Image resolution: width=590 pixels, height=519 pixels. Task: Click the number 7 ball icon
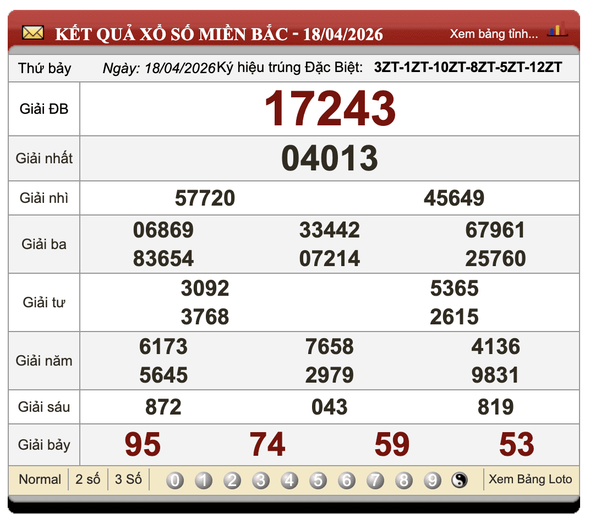pos(374,479)
